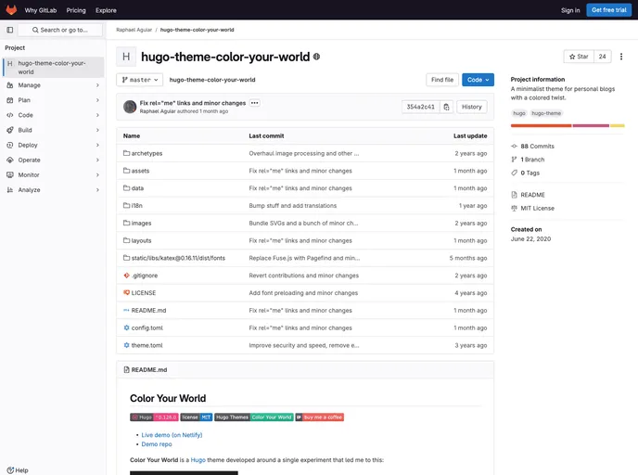Expand the Deploy section chevron

click(97, 145)
